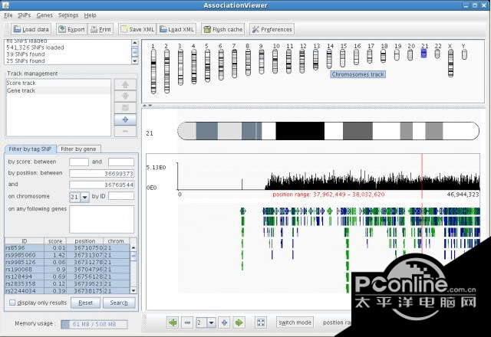Open the SNPs menu

tap(24, 15)
